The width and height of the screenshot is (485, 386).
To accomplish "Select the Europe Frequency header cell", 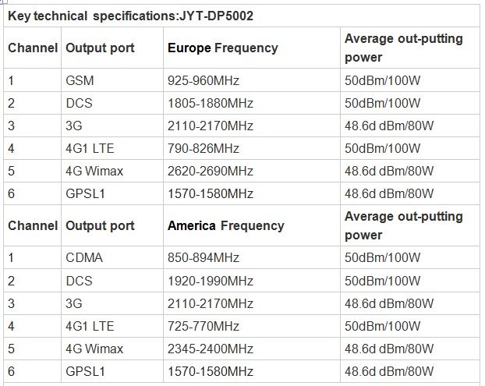I will pyautogui.click(x=222, y=48).
